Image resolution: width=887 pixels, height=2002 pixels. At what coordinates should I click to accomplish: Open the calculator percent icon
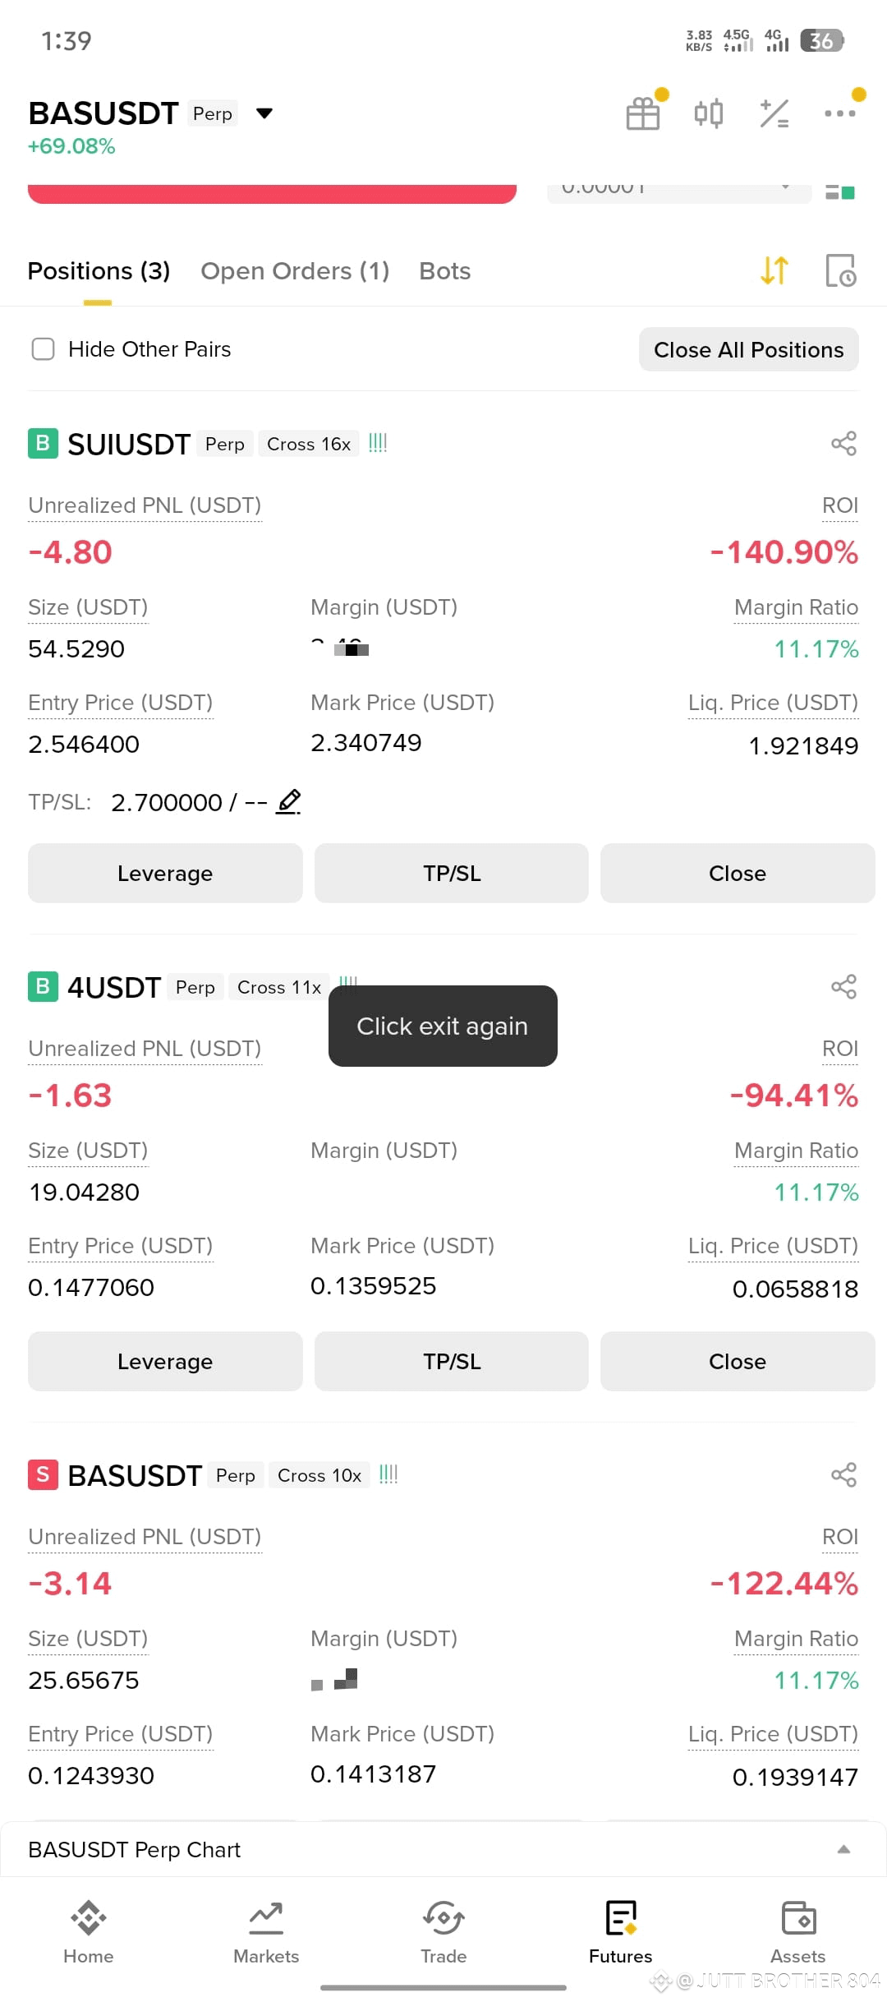pyautogui.click(x=774, y=113)
